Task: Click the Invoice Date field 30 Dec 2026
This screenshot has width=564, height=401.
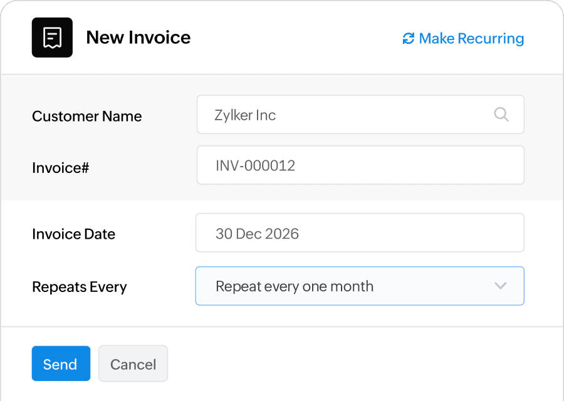Action: coord(360,232)
